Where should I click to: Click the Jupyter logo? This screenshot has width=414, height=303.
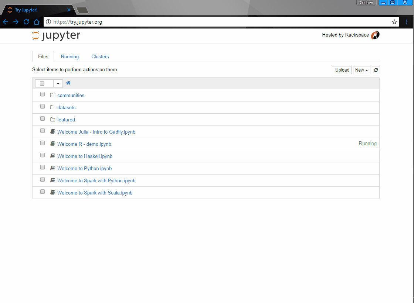tap(56, 35)
